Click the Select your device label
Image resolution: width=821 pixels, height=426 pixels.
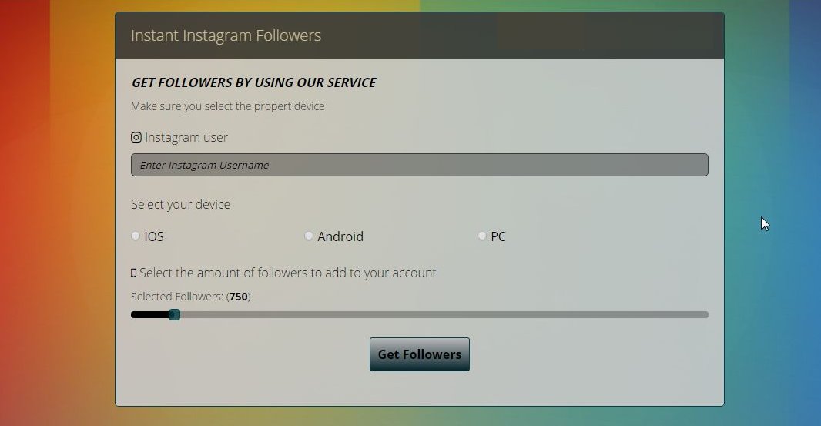tap(181, 204)
